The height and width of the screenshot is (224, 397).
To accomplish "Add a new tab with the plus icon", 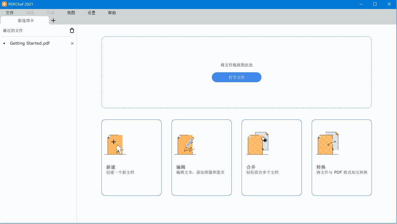I will click(x=53, y=20).
